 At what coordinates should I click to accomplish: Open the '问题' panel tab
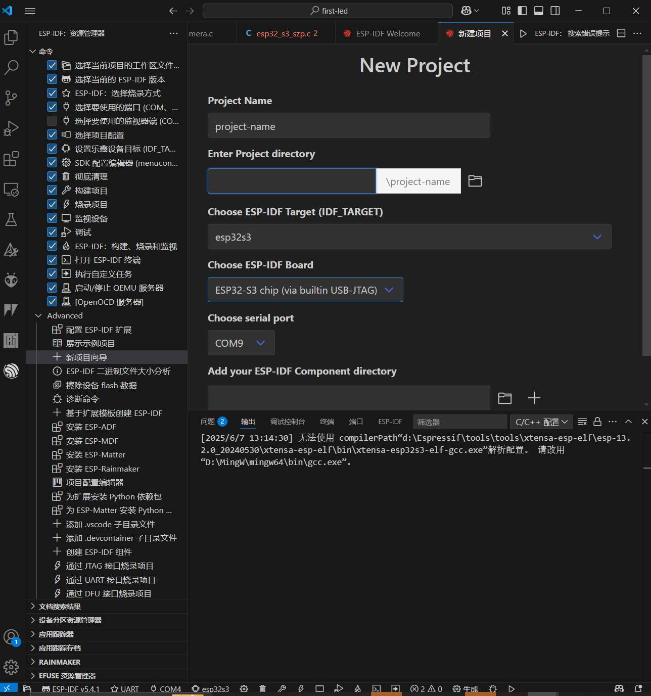(213, 422)
